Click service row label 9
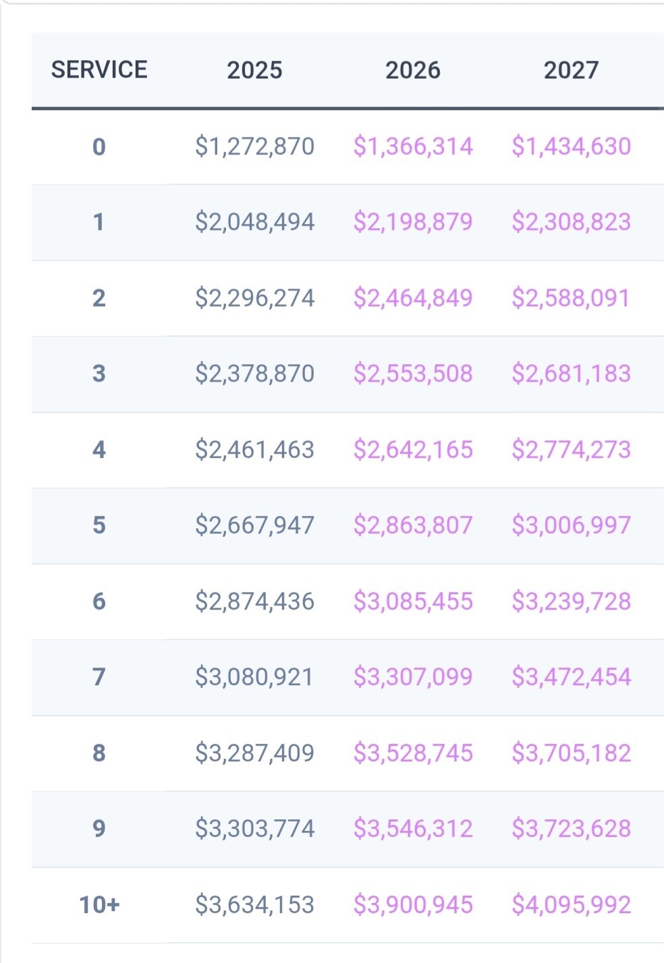The width and height of the screenshot is (664, 963). point(99,829)
